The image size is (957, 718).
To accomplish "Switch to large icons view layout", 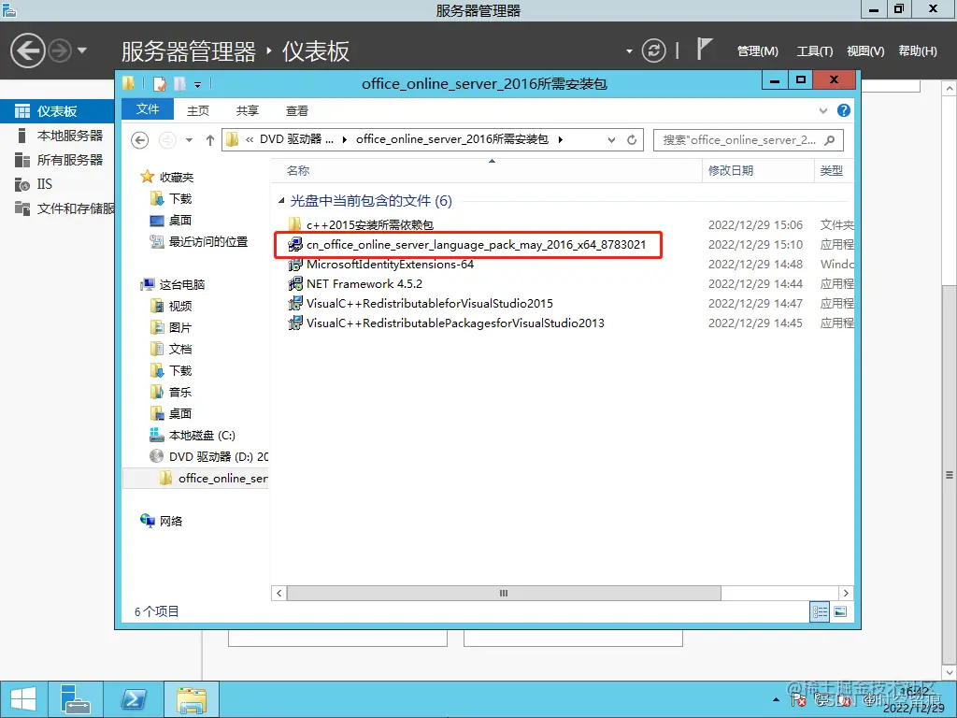I will coord(840,611).
